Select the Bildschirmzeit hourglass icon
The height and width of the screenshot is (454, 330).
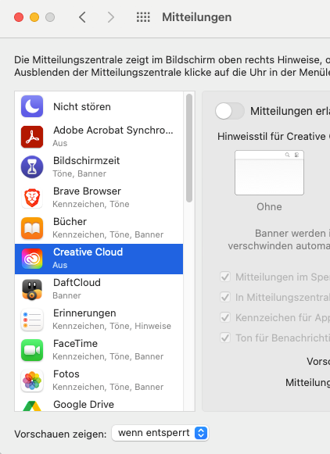[32, 167]
